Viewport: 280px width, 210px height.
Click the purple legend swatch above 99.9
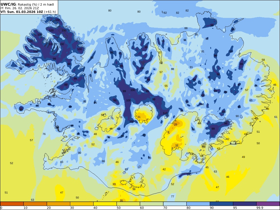pyautogui.click(x=268, y=204)
